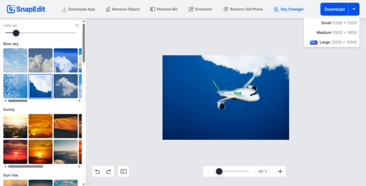The image size is (366, 186).
Task: Switch to the Remove Object tool
Action: [123, 9]
